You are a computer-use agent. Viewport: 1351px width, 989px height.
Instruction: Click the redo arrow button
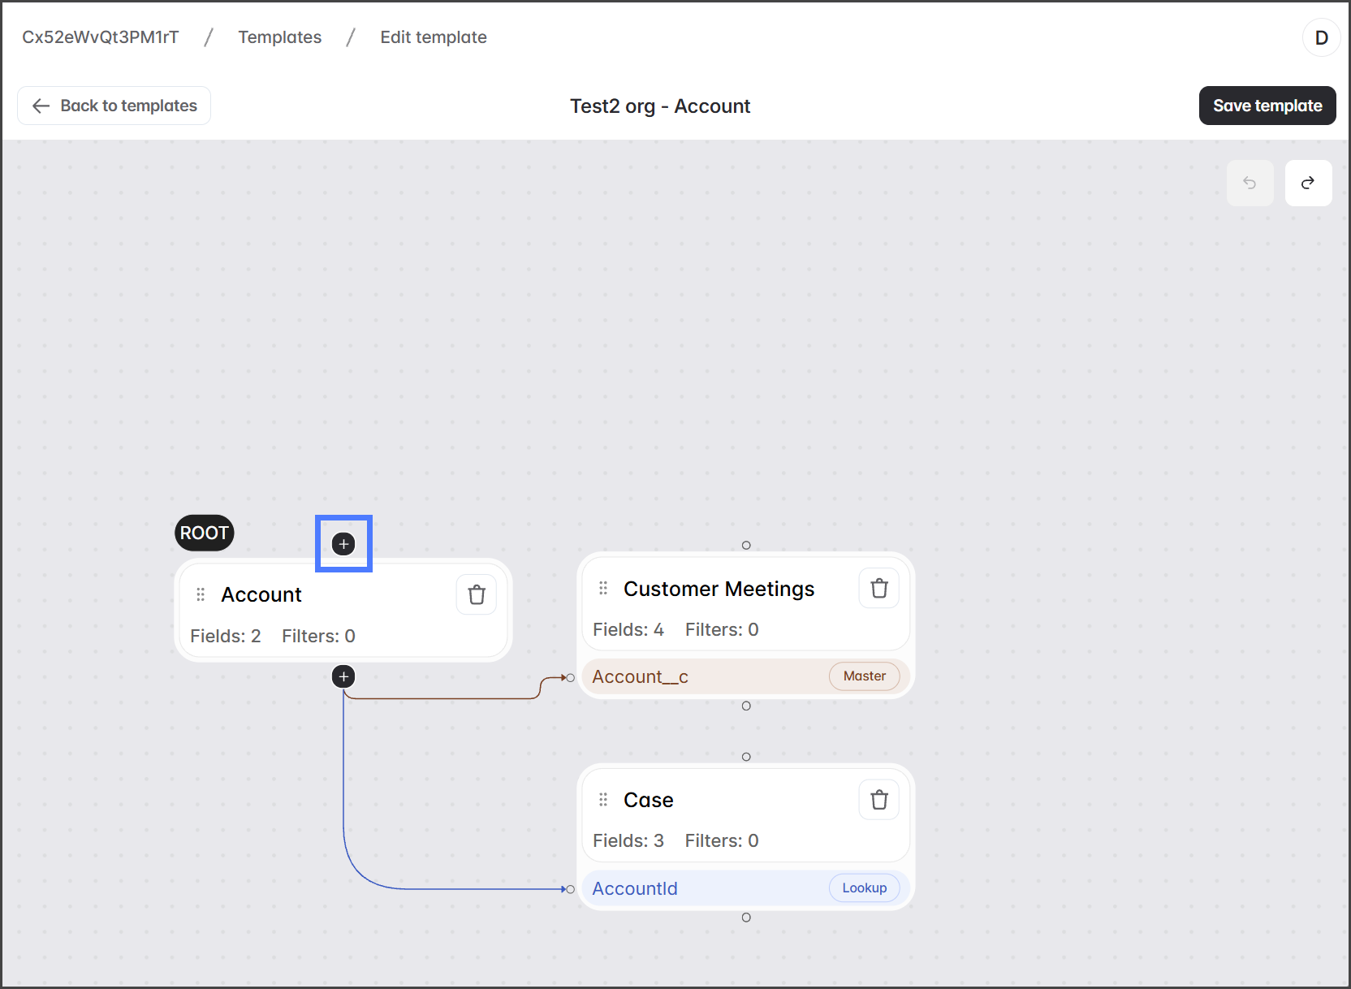1308,183
